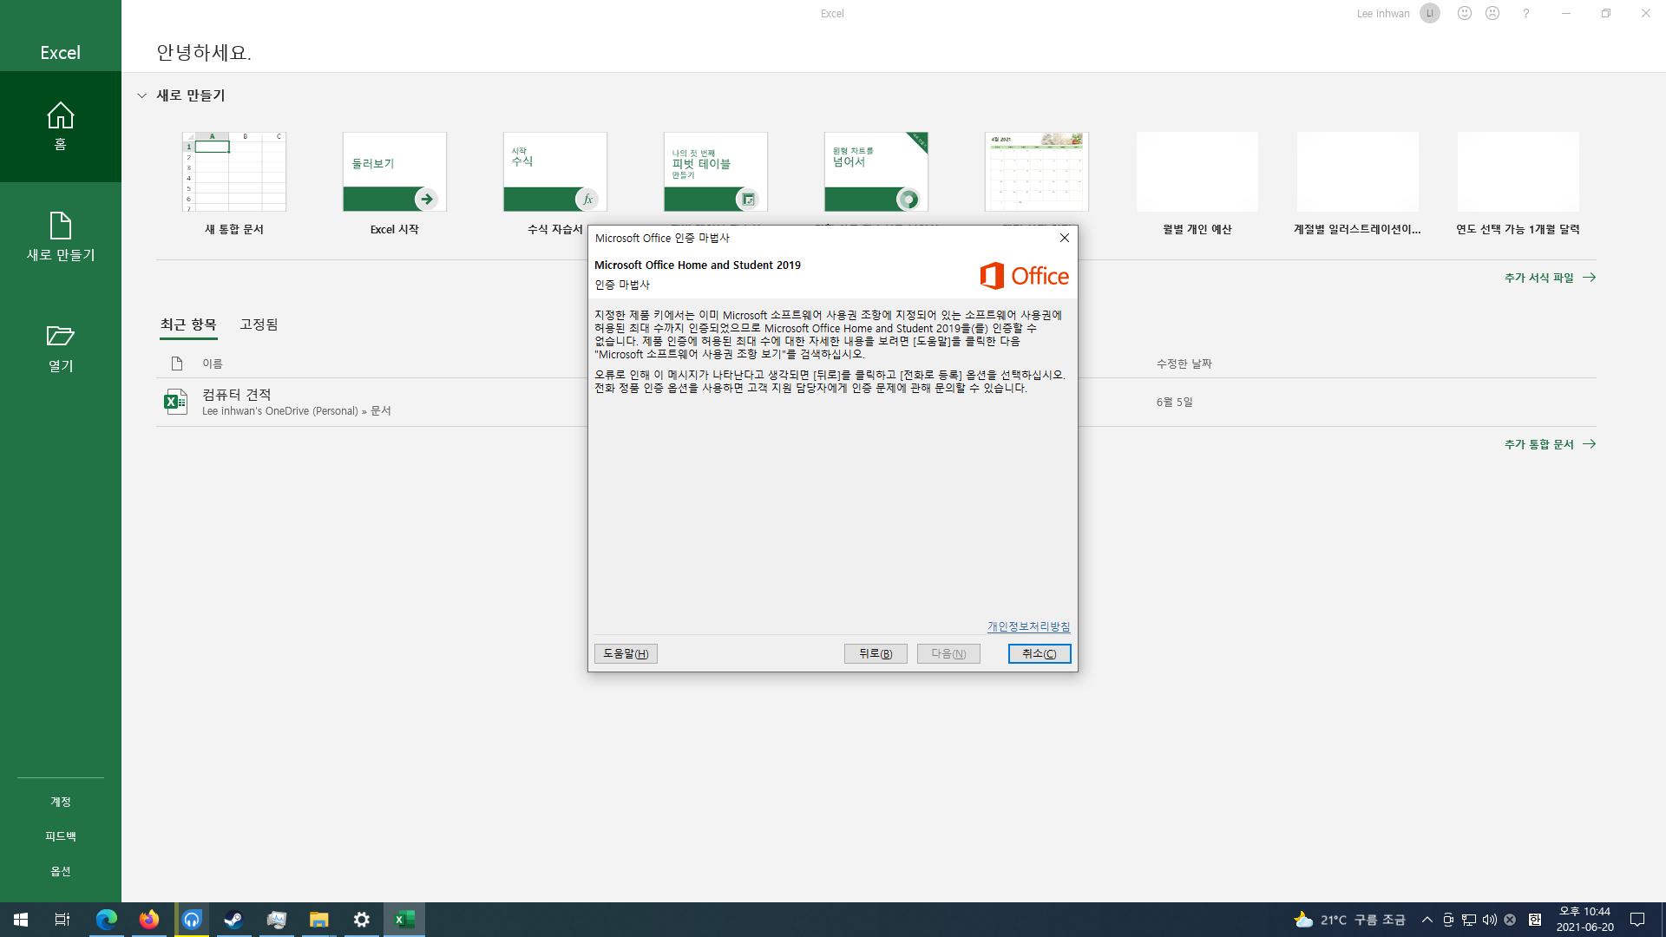Screen dimensions: 1666x937
Task: Click 도움말(H) in the activation wizard
Action: (x=626, y=653)
